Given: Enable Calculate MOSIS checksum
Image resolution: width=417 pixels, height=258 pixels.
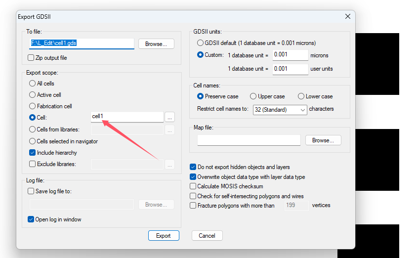Looking at the screenshot, I should [193, 186].
